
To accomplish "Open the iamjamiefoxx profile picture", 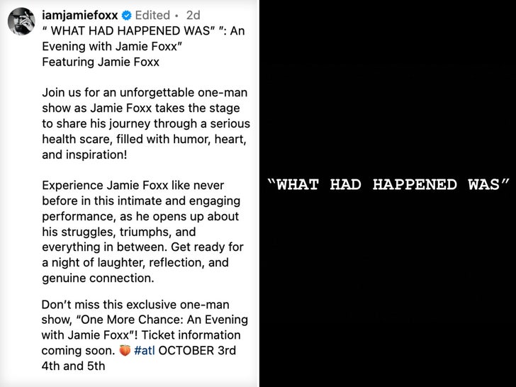I will pos(20,21).
